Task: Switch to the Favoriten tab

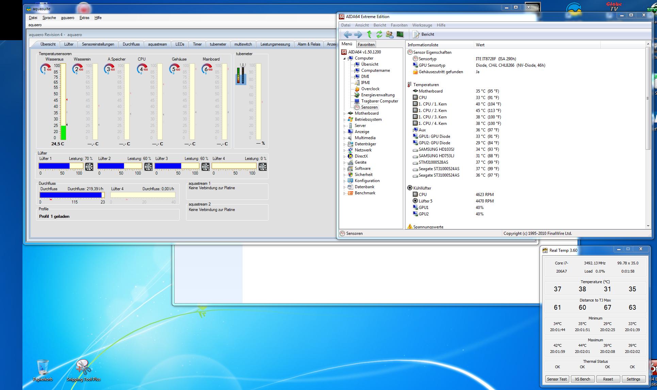Action: [x=366, y=45]
